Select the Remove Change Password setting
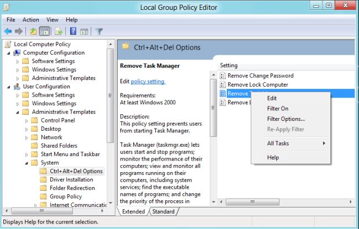359x229 pixels. coord(260,76)
